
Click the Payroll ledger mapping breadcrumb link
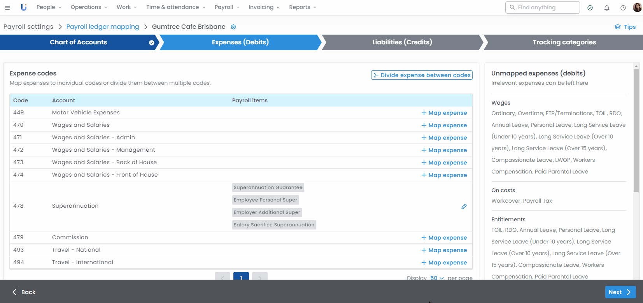pyautogui.click(x=103, y=27)
